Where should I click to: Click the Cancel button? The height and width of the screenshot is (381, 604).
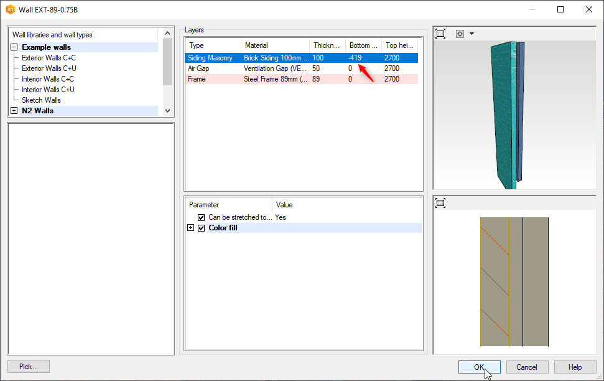tap(527, 367)
